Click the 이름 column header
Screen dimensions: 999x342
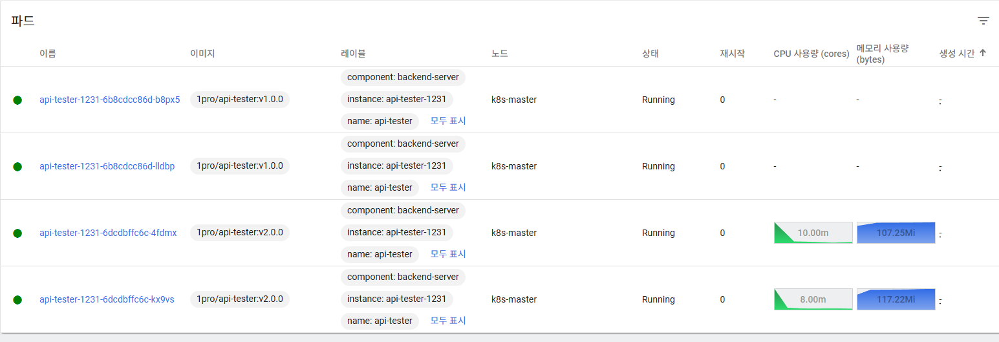click(x=48, y=54)
